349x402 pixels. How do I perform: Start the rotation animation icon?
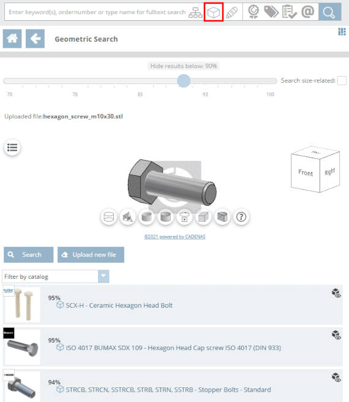184,217
